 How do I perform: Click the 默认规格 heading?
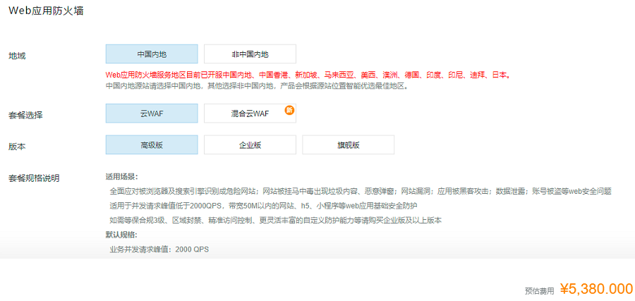121,235
